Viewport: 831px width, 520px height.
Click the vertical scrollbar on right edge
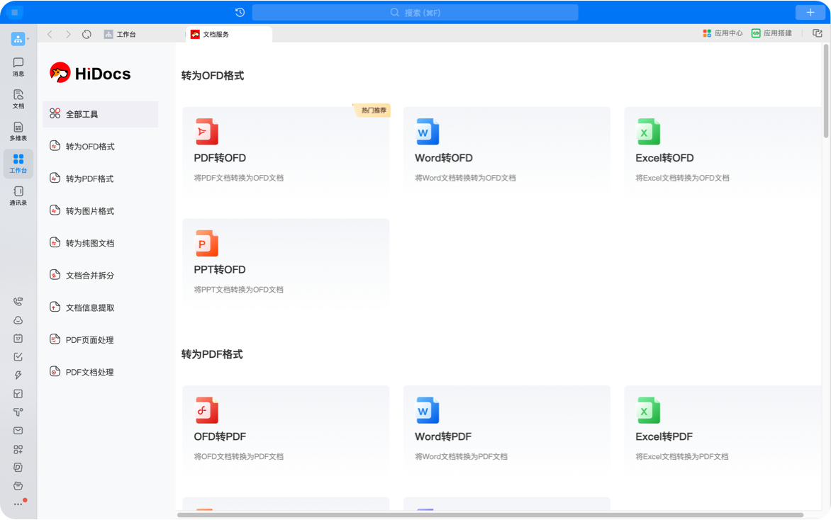pyautogui.click(x=826, y=91)
